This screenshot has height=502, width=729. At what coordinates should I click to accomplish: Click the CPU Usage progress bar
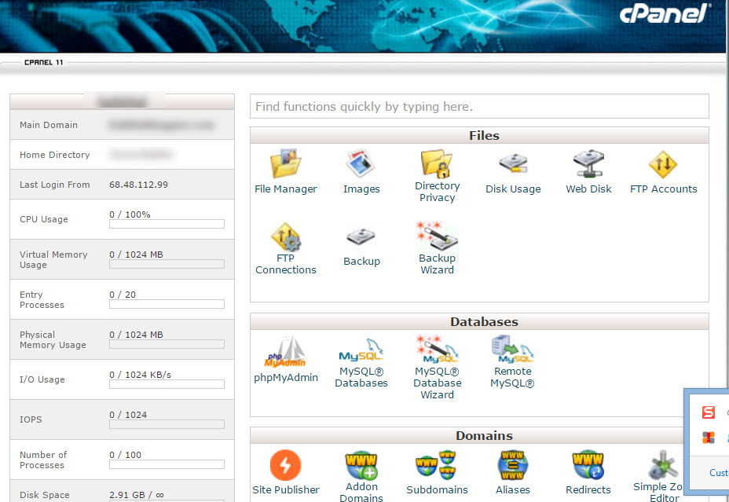(x=167, y=224)
